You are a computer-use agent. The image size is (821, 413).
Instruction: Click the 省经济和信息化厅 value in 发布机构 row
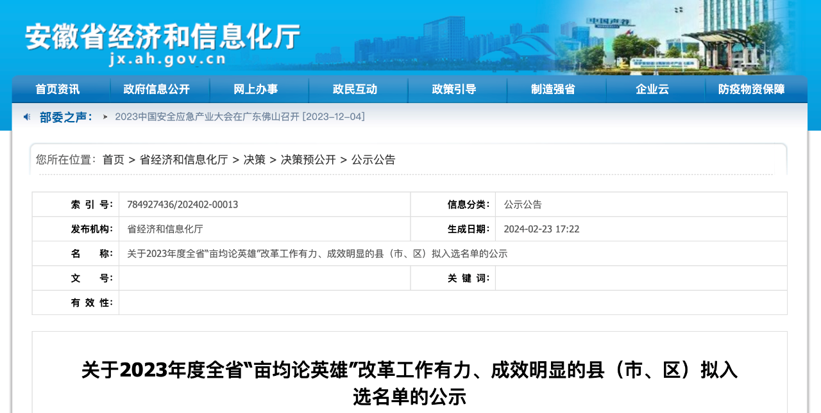click(165, 229)
